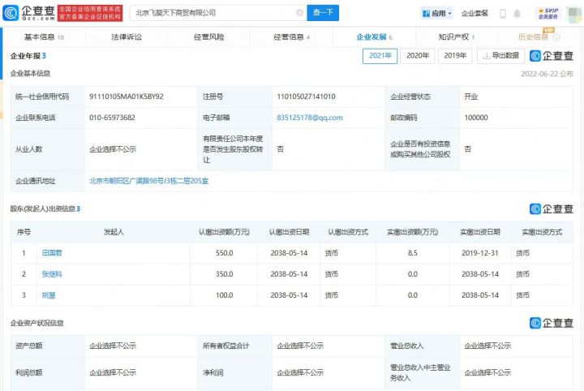
Task: Open the 企业通讯地址 address link
Action: 148,181
